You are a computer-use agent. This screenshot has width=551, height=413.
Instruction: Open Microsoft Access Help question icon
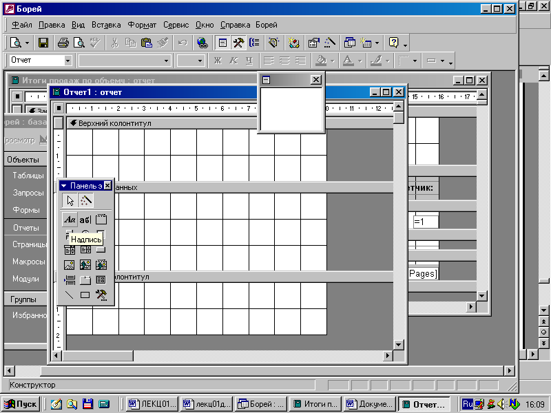point(393,43)
